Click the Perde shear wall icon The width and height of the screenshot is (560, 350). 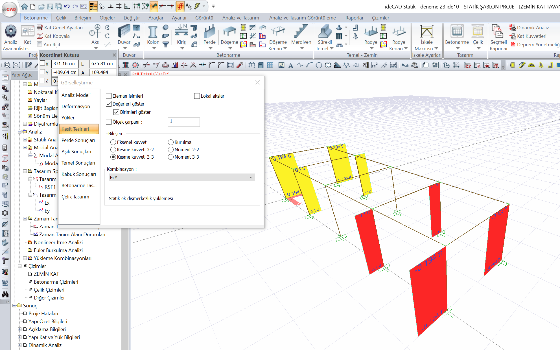[x=209, y=32]
